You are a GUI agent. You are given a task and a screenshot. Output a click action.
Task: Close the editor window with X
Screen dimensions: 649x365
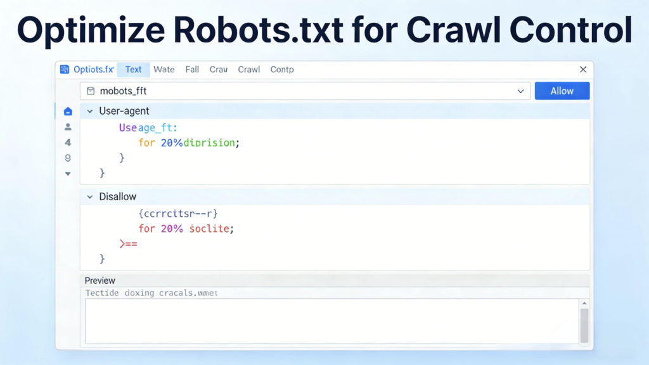(x=583, y=70)
